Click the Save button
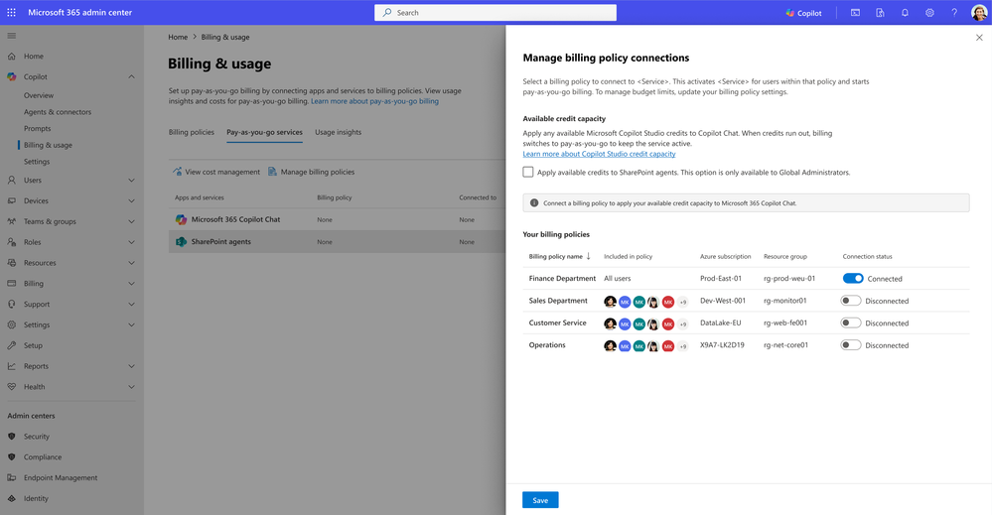The height and width of the screenshot is (515, 992). [540, 500]
